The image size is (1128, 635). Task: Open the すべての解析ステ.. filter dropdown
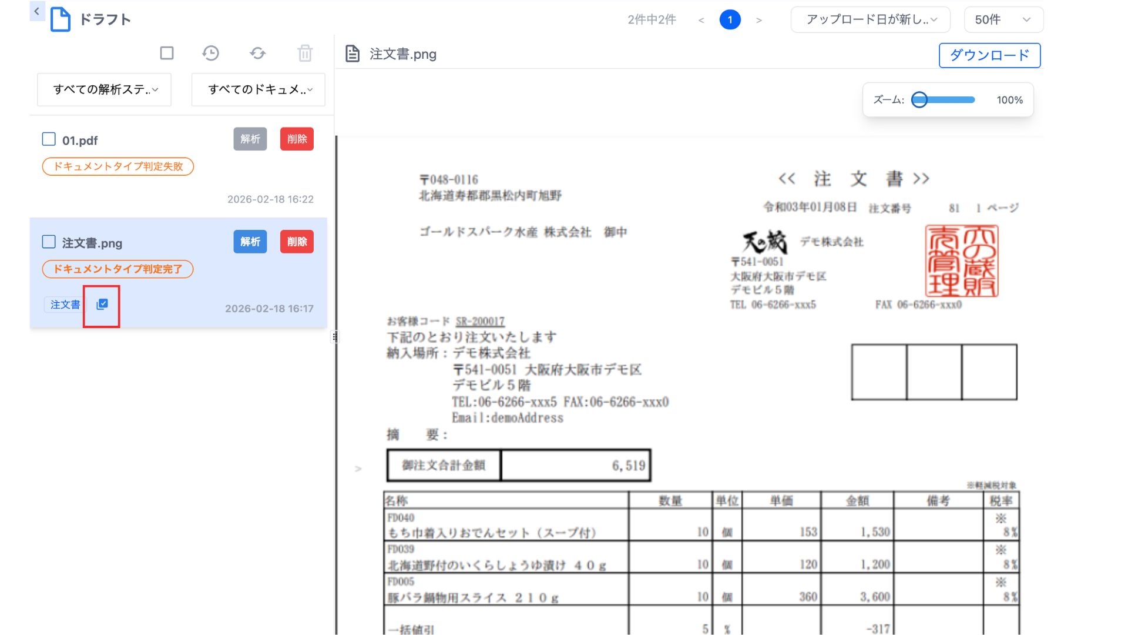point(105,89)
